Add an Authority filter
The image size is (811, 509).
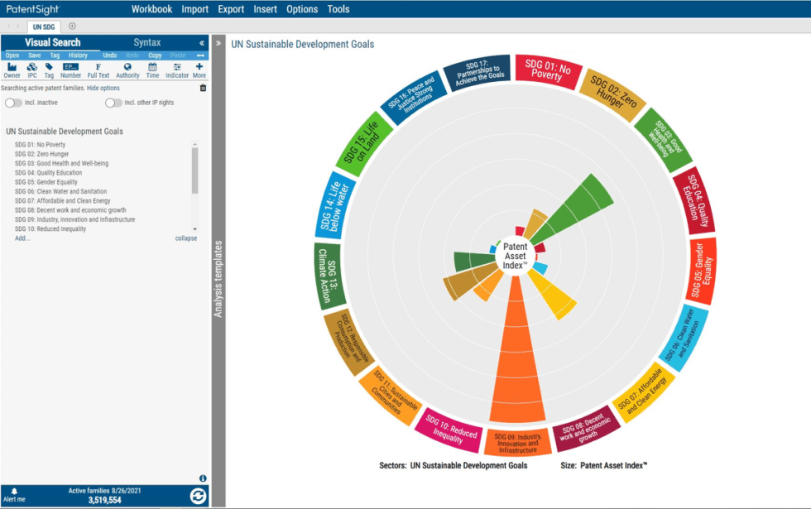click(x=127, y=70)
